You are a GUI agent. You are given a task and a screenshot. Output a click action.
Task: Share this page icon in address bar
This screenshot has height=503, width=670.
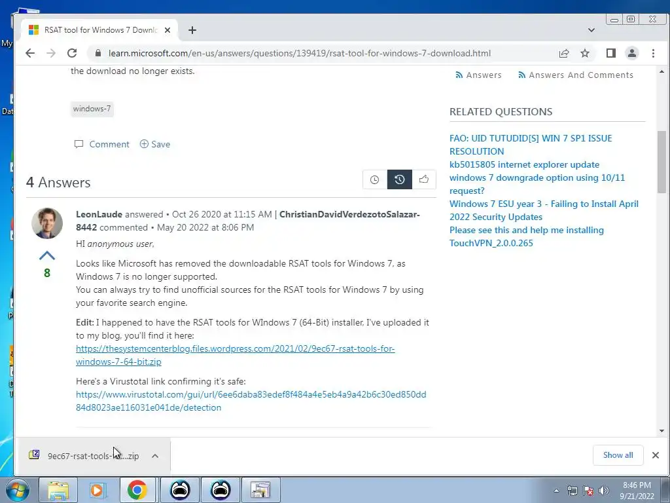(x=563, y=53)
